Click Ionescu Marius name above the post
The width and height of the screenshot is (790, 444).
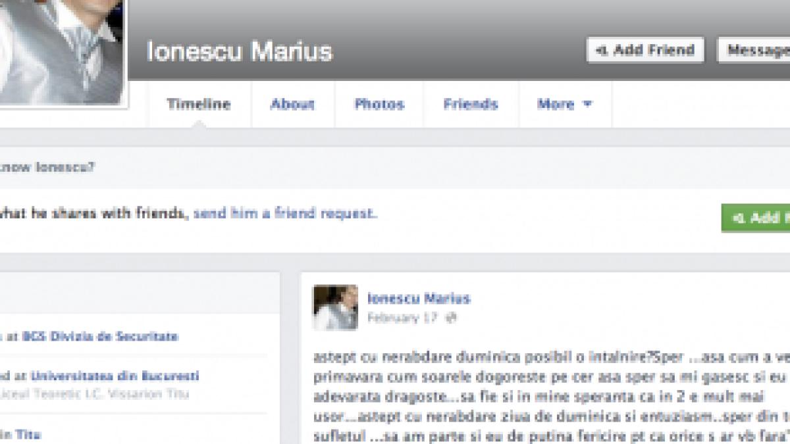[417, 298]
